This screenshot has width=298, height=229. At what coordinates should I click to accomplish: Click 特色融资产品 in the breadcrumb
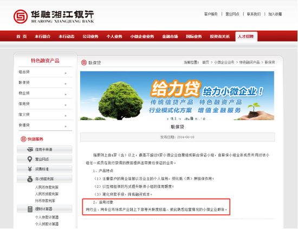pyautogui.click(x=249, y=62)
